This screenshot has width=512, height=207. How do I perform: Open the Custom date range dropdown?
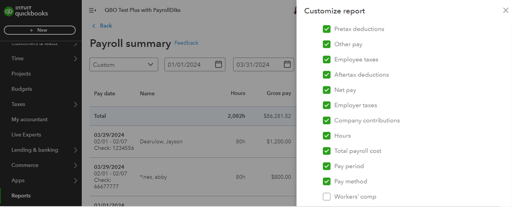pos(124,64)
